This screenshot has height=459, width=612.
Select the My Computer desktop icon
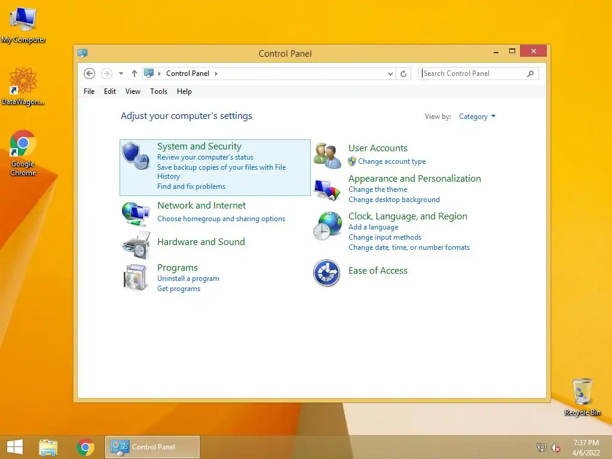pos(23,25)
